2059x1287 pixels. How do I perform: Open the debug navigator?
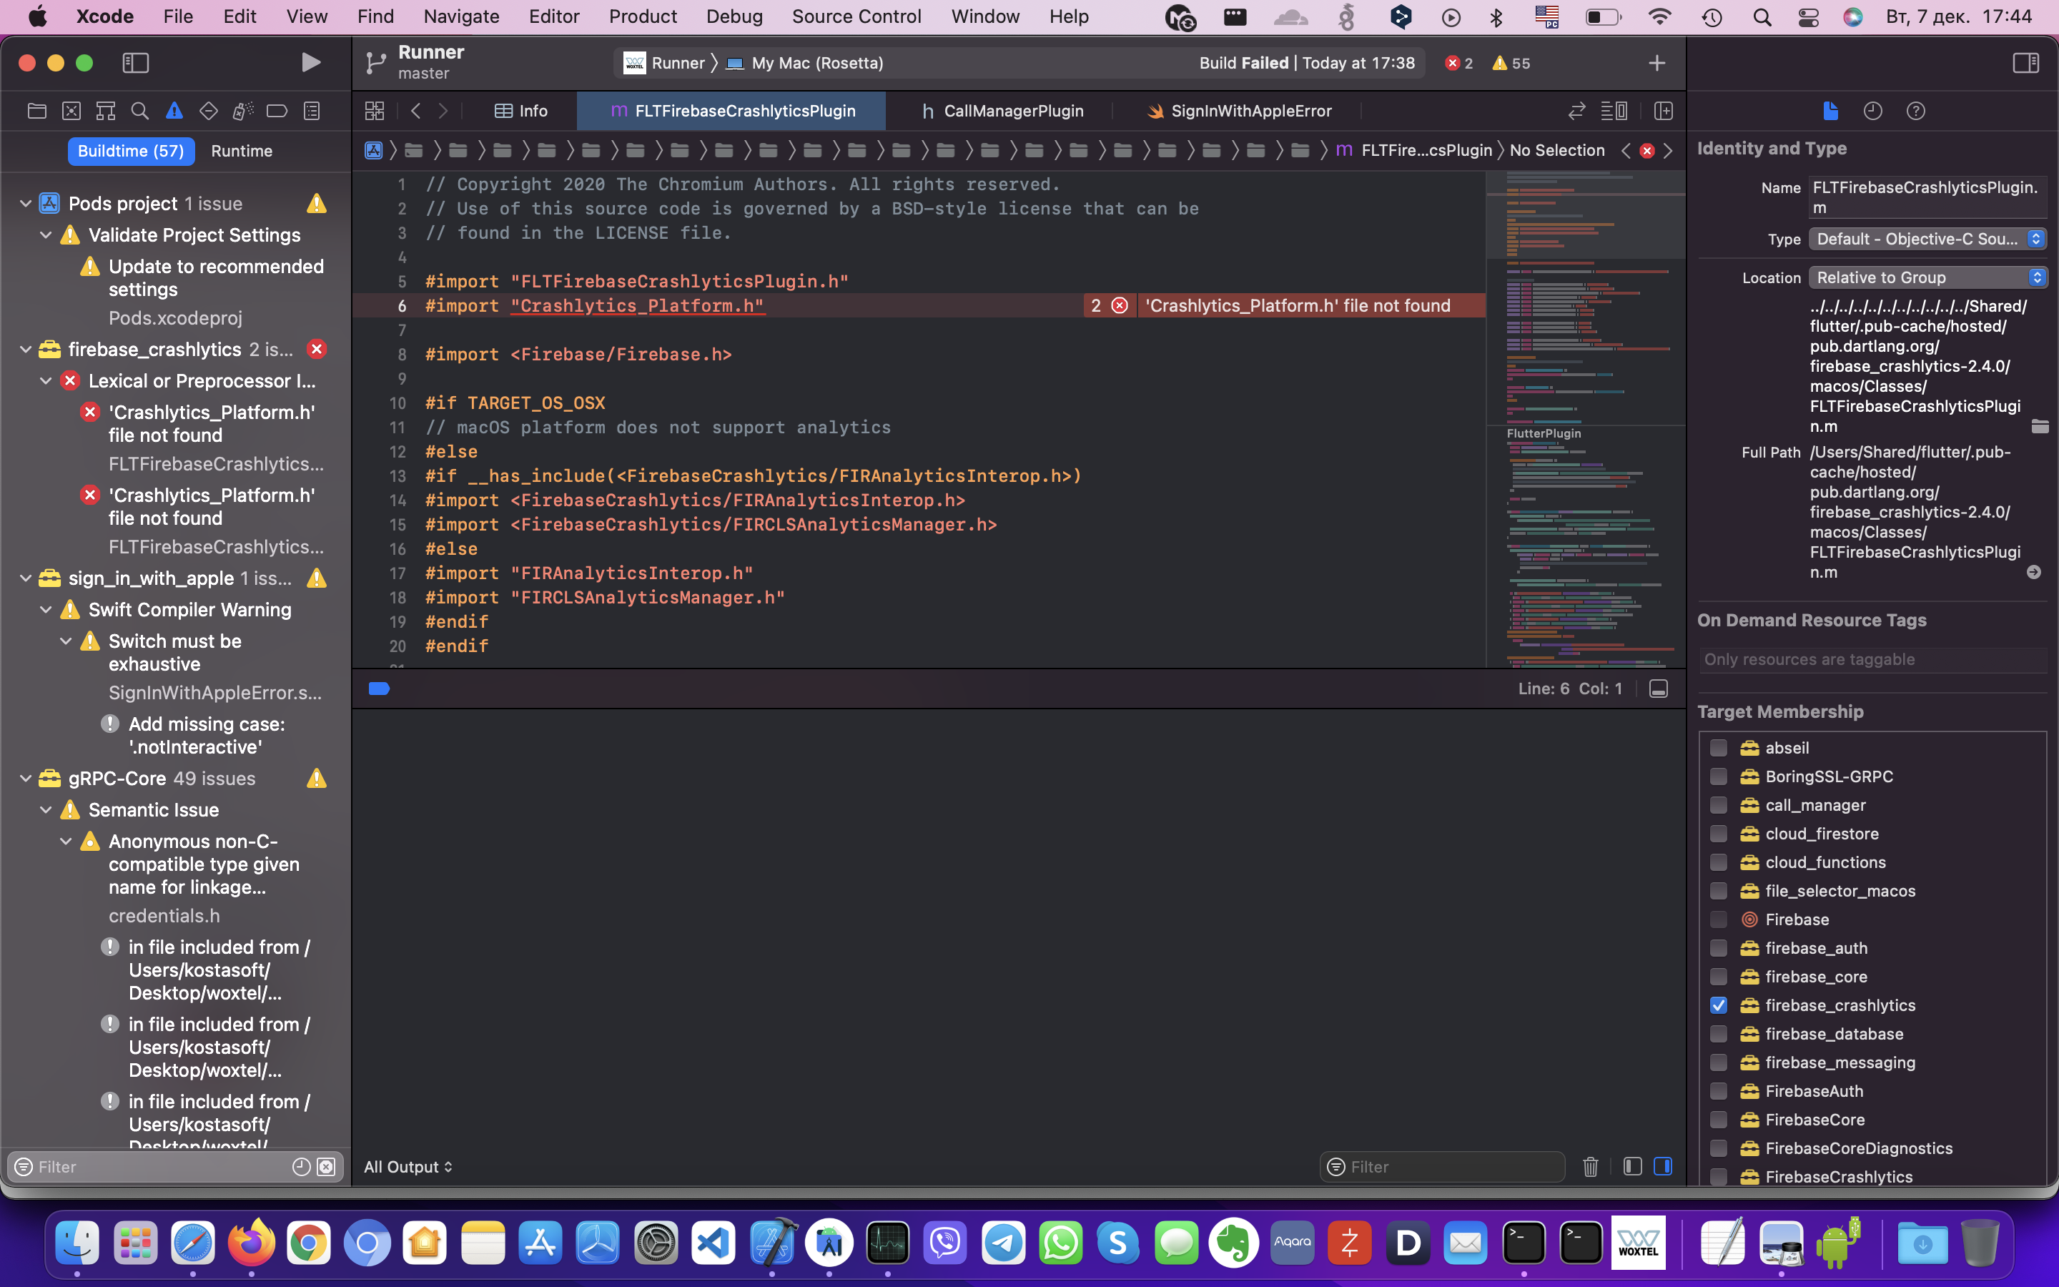pyautogui.click(x=243, y=111)
